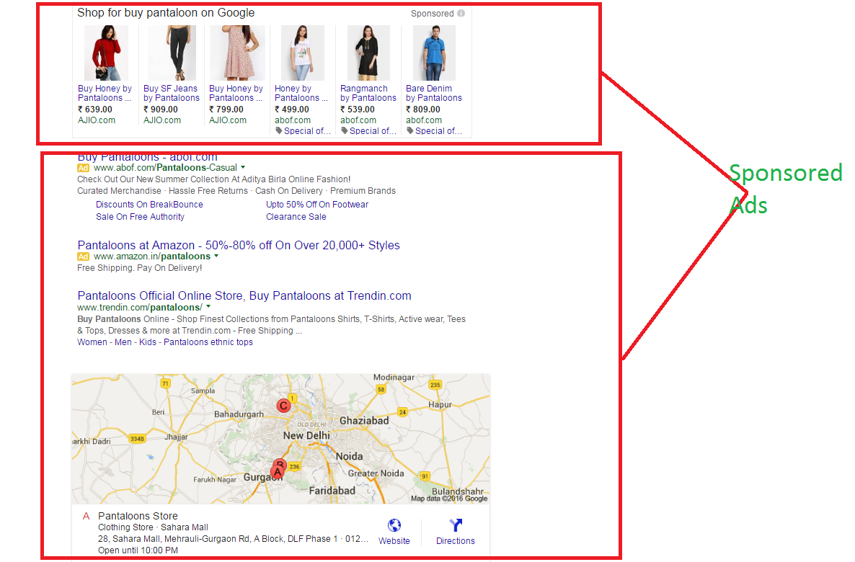Click the Sponsored info icon
Image resolution: width=855 pixels, height=562 pixels.
tap(461, 14)
